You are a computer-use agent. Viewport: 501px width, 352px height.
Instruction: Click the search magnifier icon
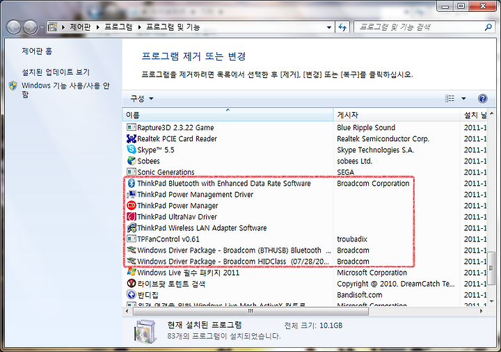[488, 27]
